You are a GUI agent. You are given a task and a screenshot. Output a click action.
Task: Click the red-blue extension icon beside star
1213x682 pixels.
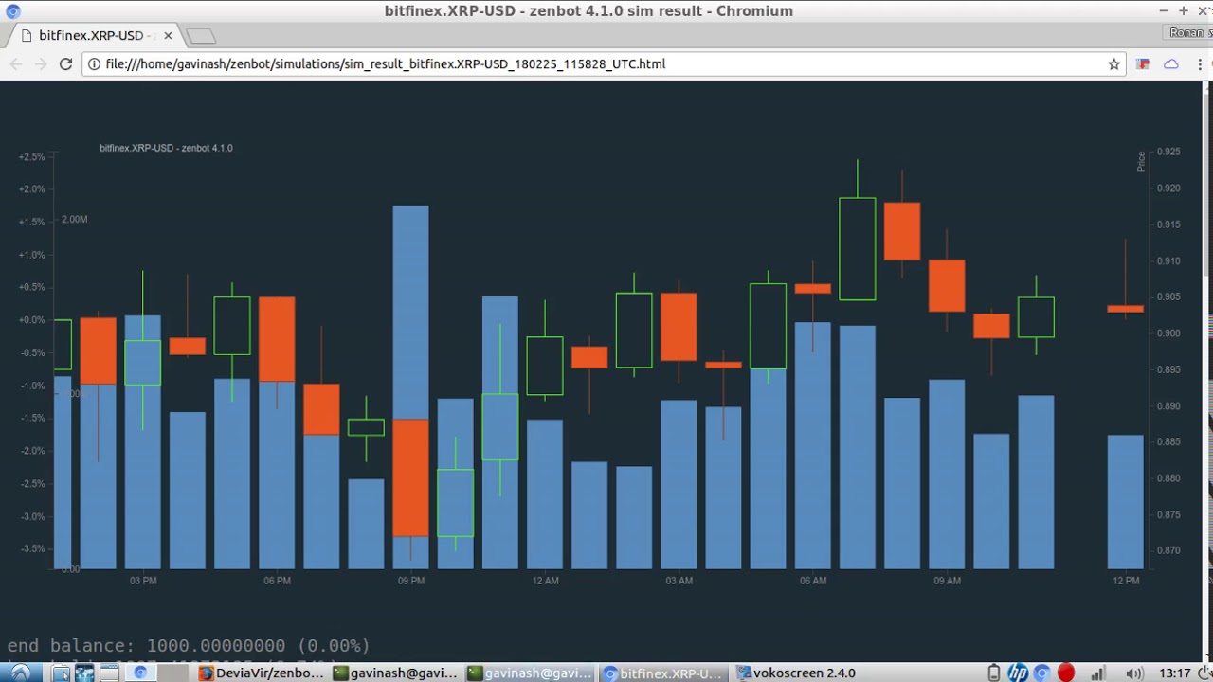click(1143, 64)
